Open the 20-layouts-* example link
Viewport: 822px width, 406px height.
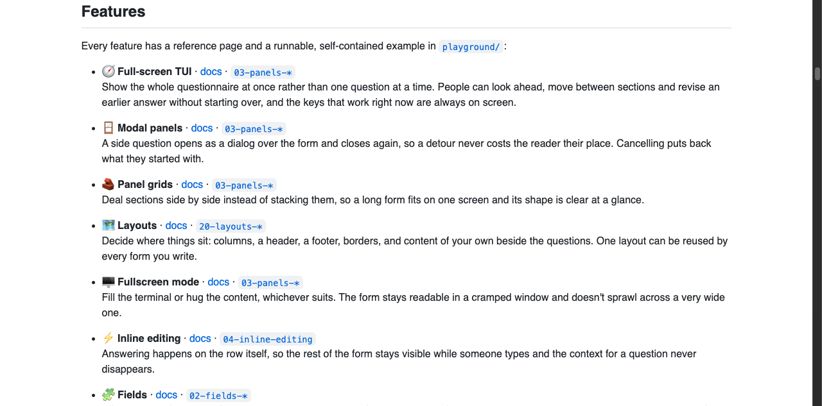click(x=231, y=226)
